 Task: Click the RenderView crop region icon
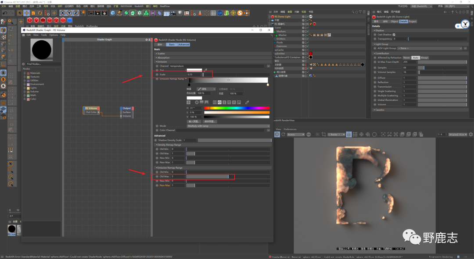point(324,135)
